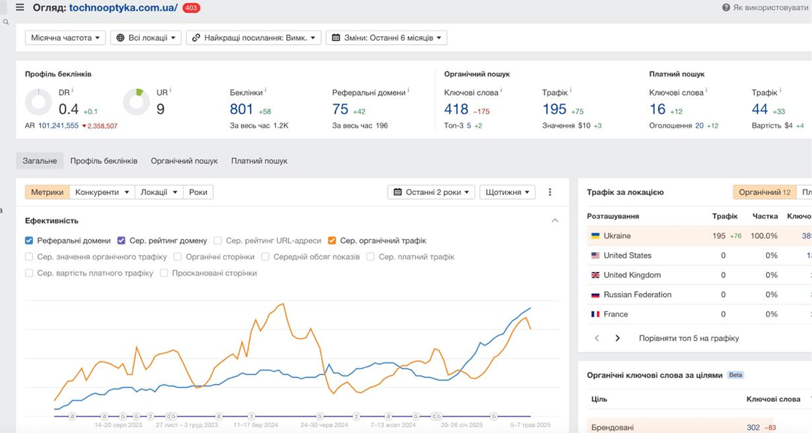Click the globe icon in locations filter

(120, 37)
